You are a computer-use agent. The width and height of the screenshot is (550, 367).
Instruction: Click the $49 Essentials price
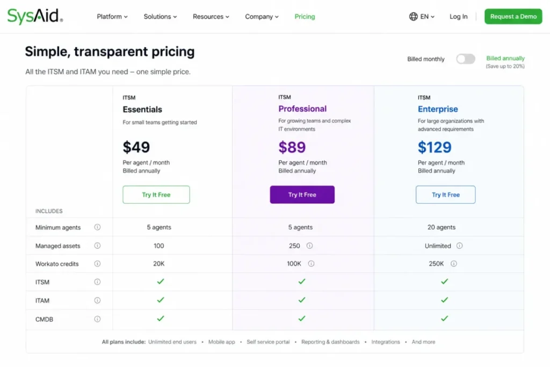[136, 147]
